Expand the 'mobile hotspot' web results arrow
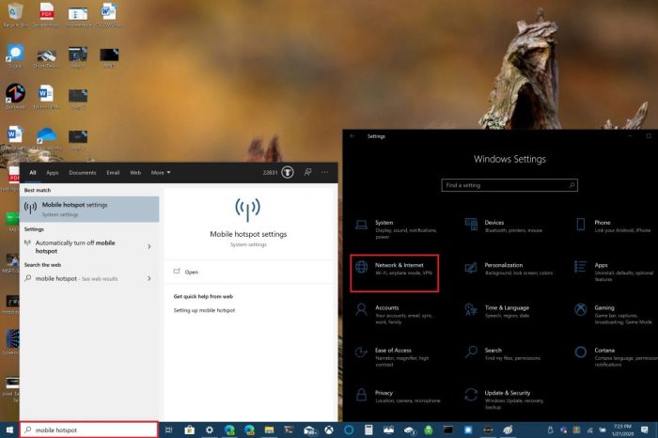 149,278
